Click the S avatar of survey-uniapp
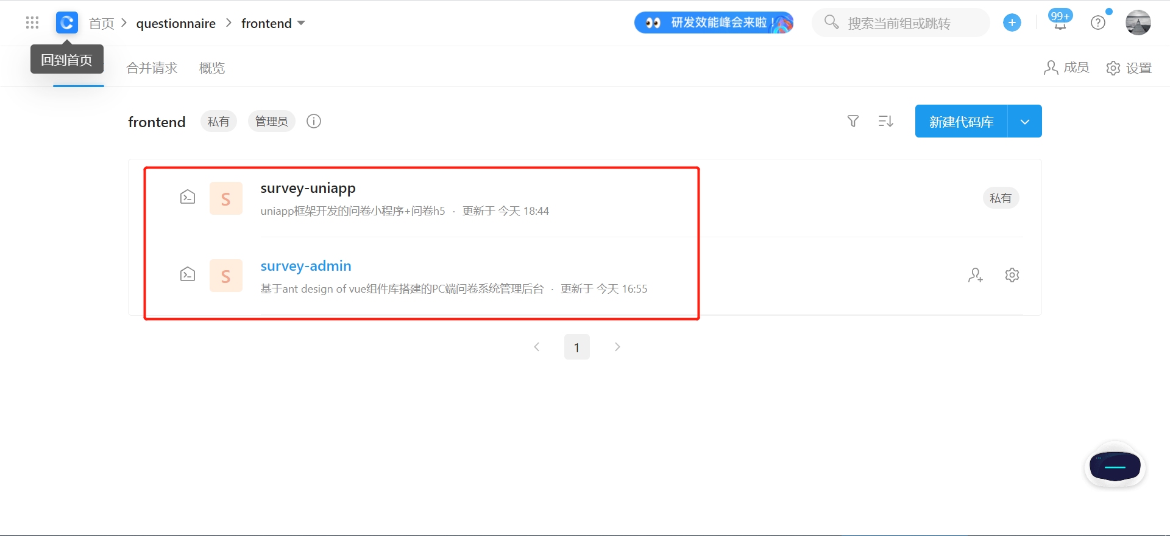 [226, 198]
